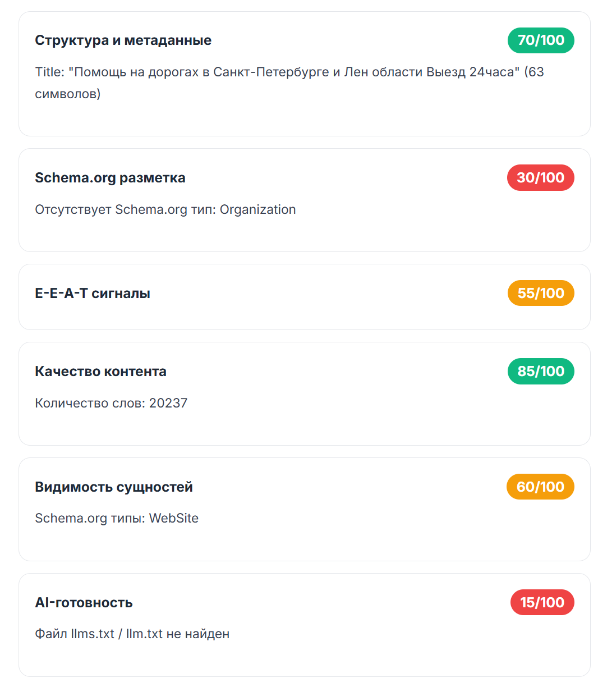Click the orange 60/100 score badge
This screenshot has width=598, height=687.
coord(540,487)
